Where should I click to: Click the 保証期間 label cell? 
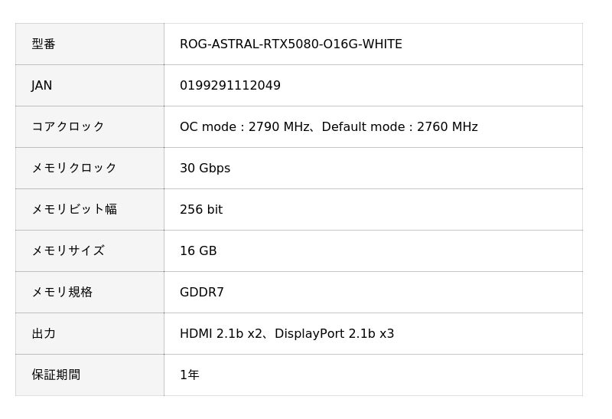[x=56, y=375]
